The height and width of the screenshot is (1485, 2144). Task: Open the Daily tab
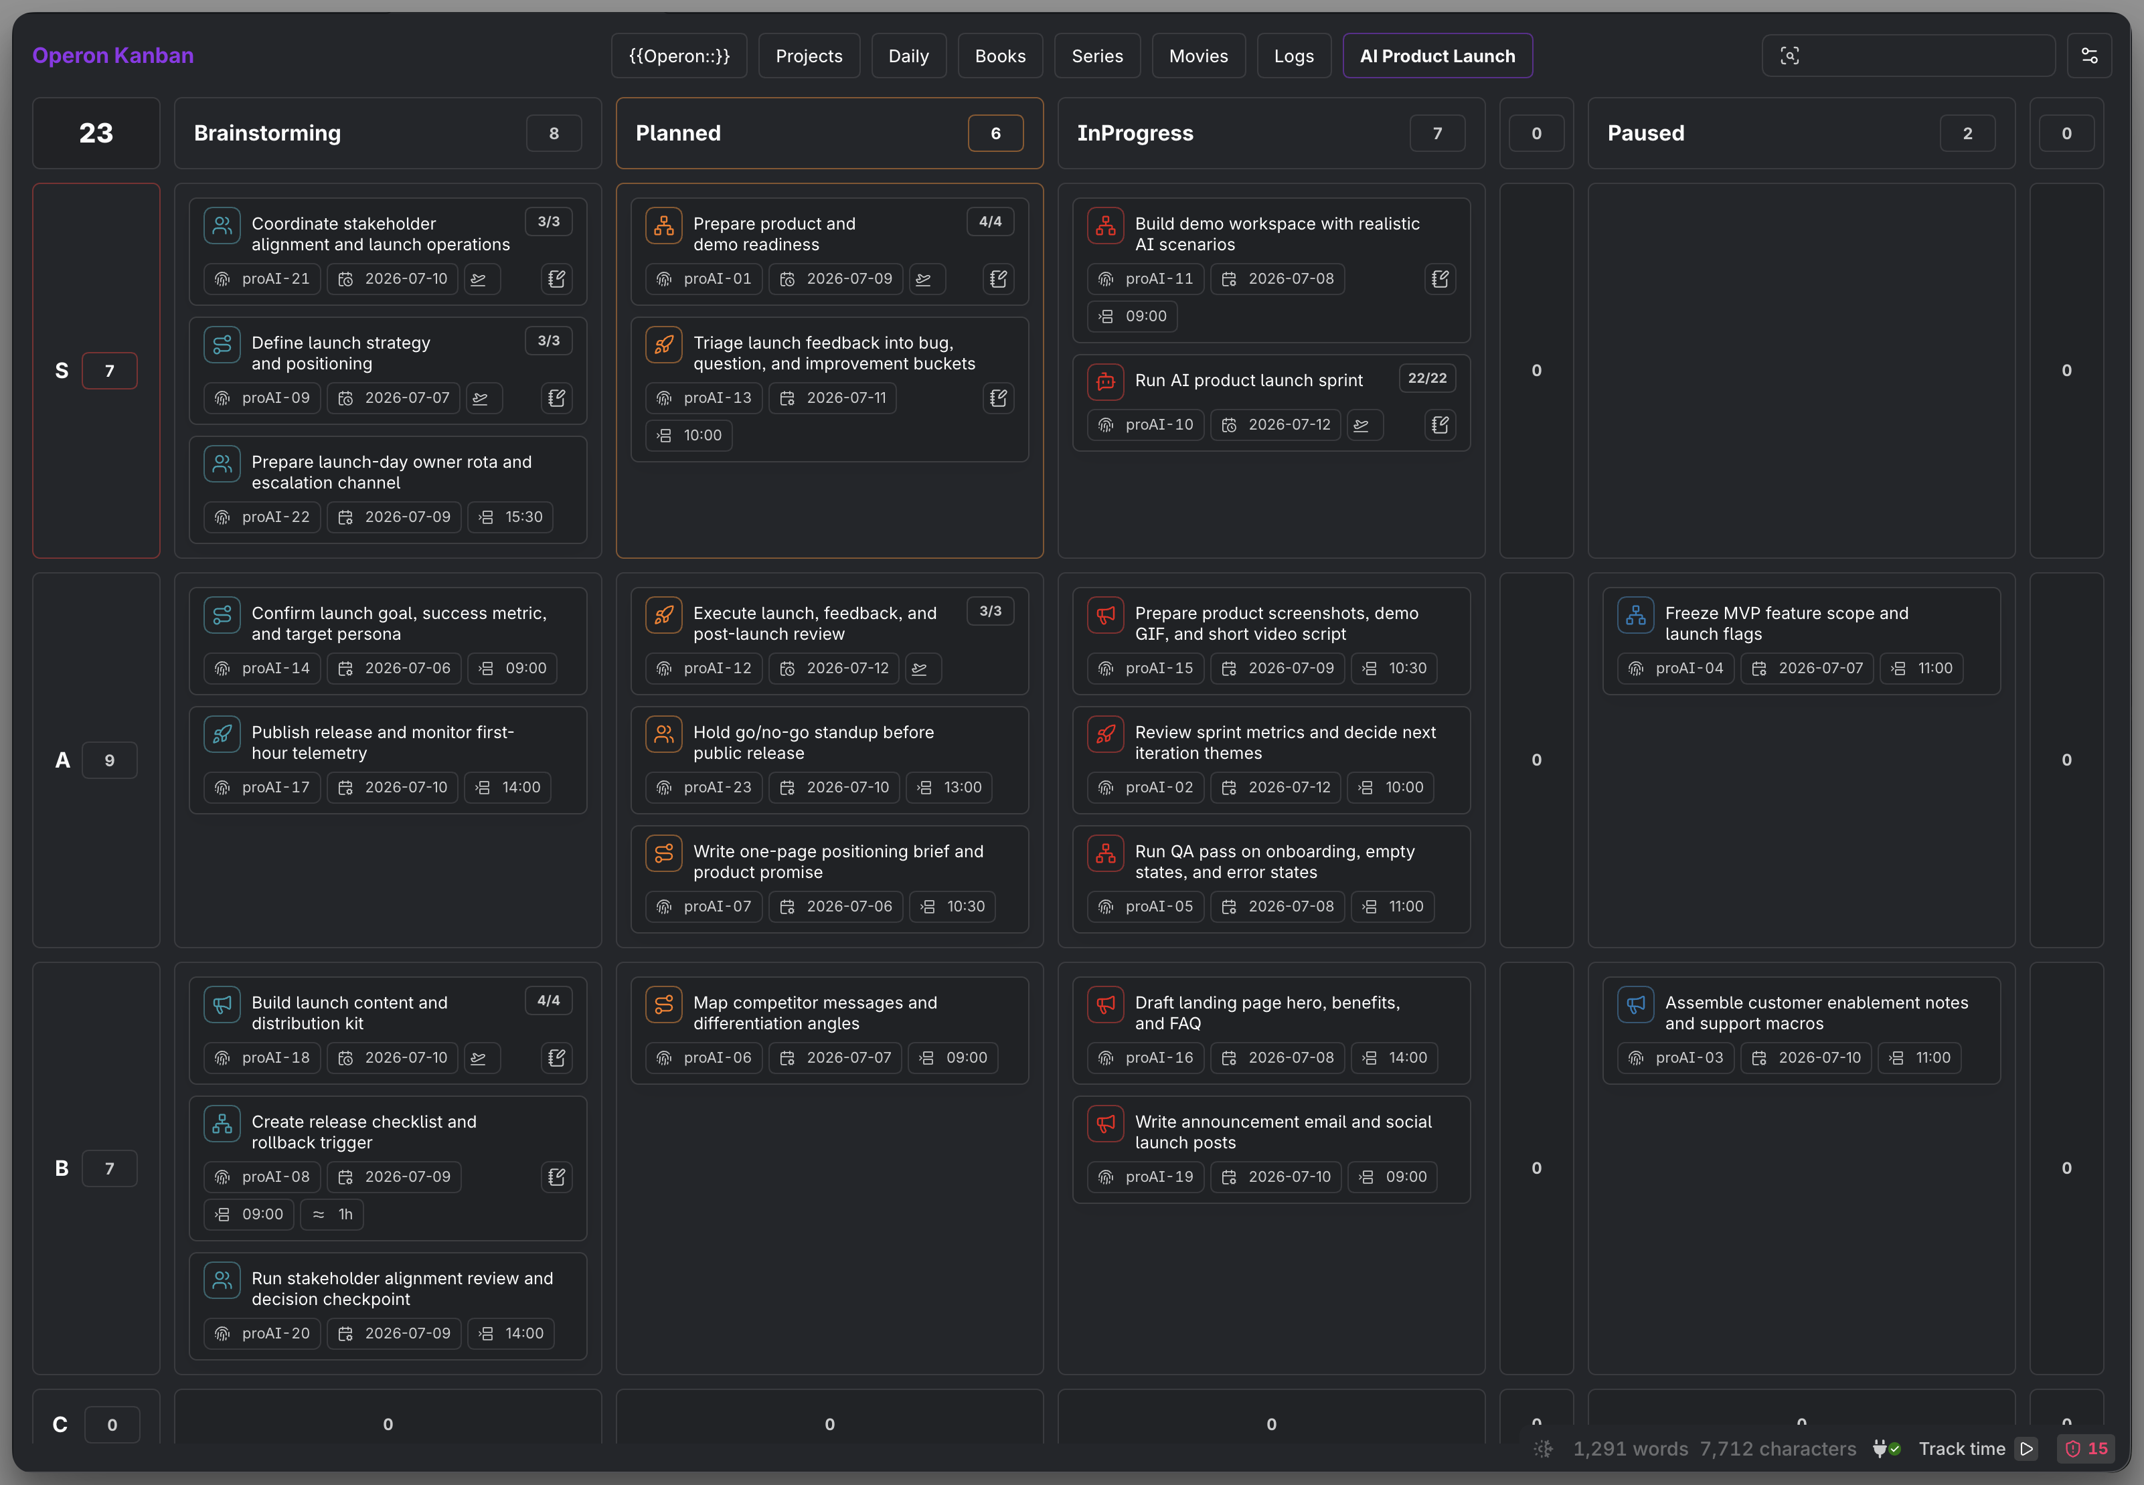908,56
